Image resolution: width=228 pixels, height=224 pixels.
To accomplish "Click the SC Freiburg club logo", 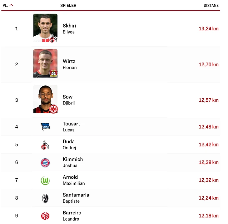I will click(45, 198).
